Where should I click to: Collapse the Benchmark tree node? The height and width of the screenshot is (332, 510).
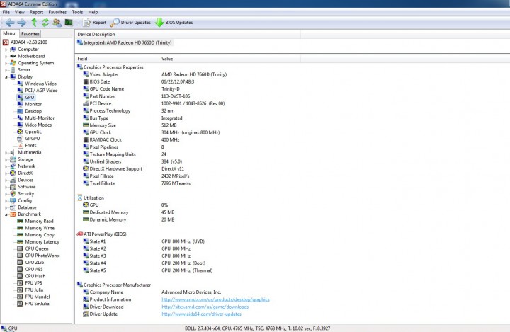6,214
